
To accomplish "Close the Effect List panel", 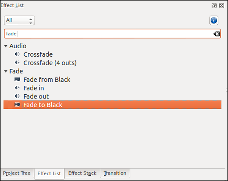I will click(222, 6).
